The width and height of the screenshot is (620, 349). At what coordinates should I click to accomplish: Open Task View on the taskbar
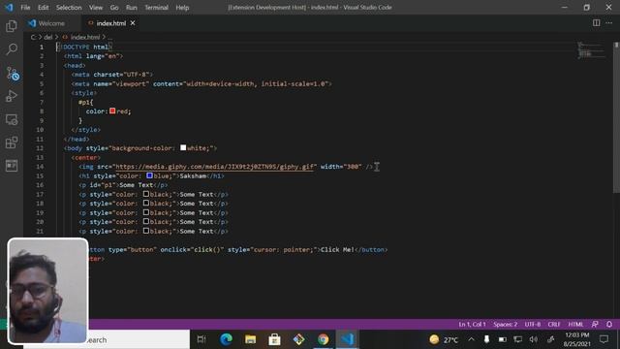pyautogui.click(x=201, y=339)
